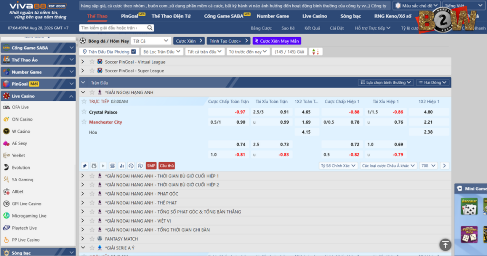487x256 pixels.
Task: Star the Crystal Palace team row
Action: (x=84, y=112)
